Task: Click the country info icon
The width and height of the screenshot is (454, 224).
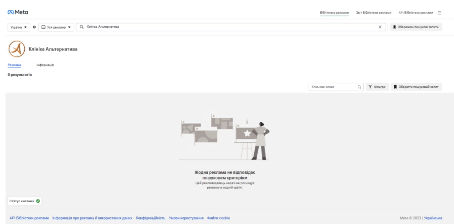Action: point(35,27)
